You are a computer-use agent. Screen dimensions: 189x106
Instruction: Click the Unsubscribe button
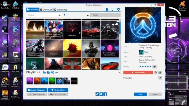[x=138, y=72]
